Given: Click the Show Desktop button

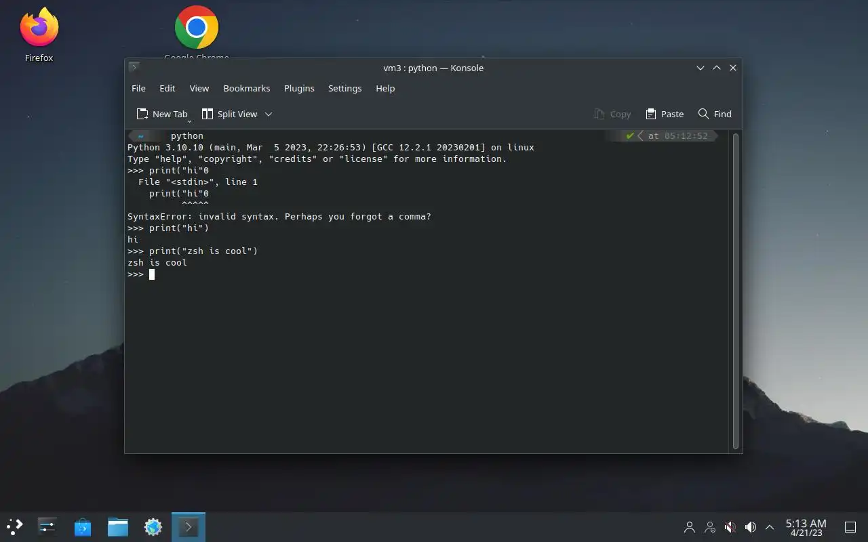Looking at the screenshot, I should click(x=850, y=526).
